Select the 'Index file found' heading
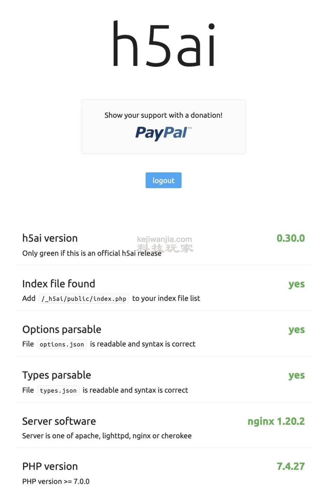 [x=59, y=284]
